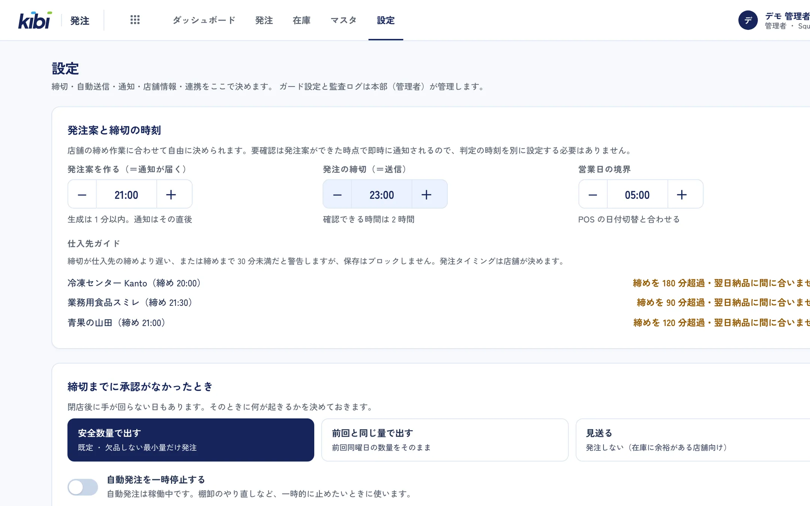The height and width of the screenshot is (506, 810).
Task: Increase the 発注案を作る time with plus
Action: (171, 194)
